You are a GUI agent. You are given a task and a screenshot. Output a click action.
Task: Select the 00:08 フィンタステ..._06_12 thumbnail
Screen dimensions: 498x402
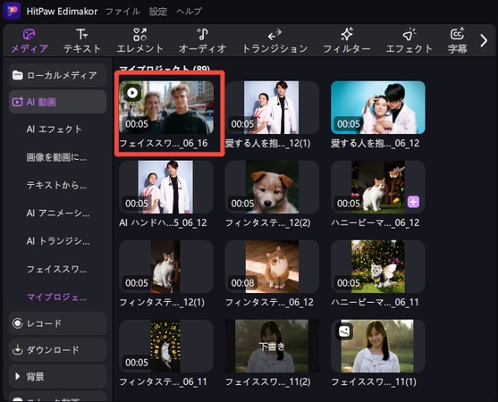272,266
